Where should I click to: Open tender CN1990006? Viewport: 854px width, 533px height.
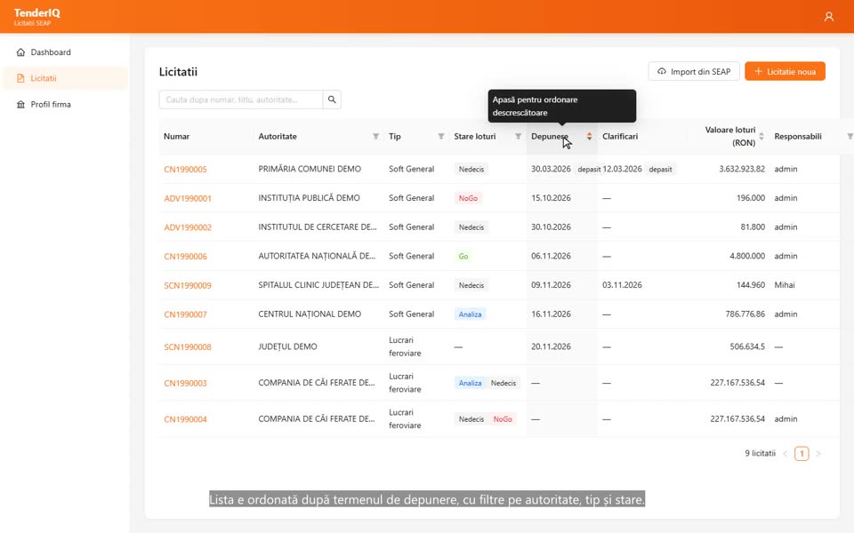pyautogui.click(x=185, y=256)
